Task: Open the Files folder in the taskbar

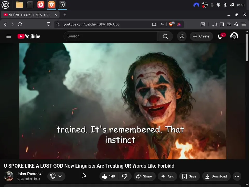Action: click(19, 5)
